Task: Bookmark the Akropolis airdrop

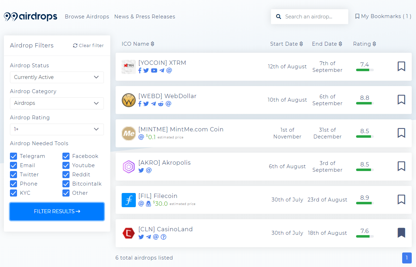Action: (401, 166)
